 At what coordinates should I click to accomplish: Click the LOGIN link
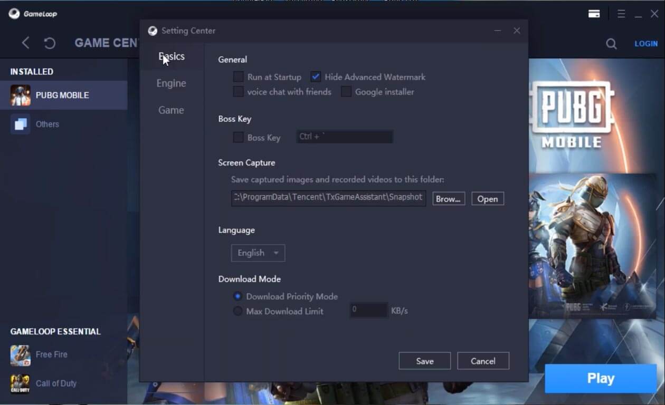coord(646,44)
